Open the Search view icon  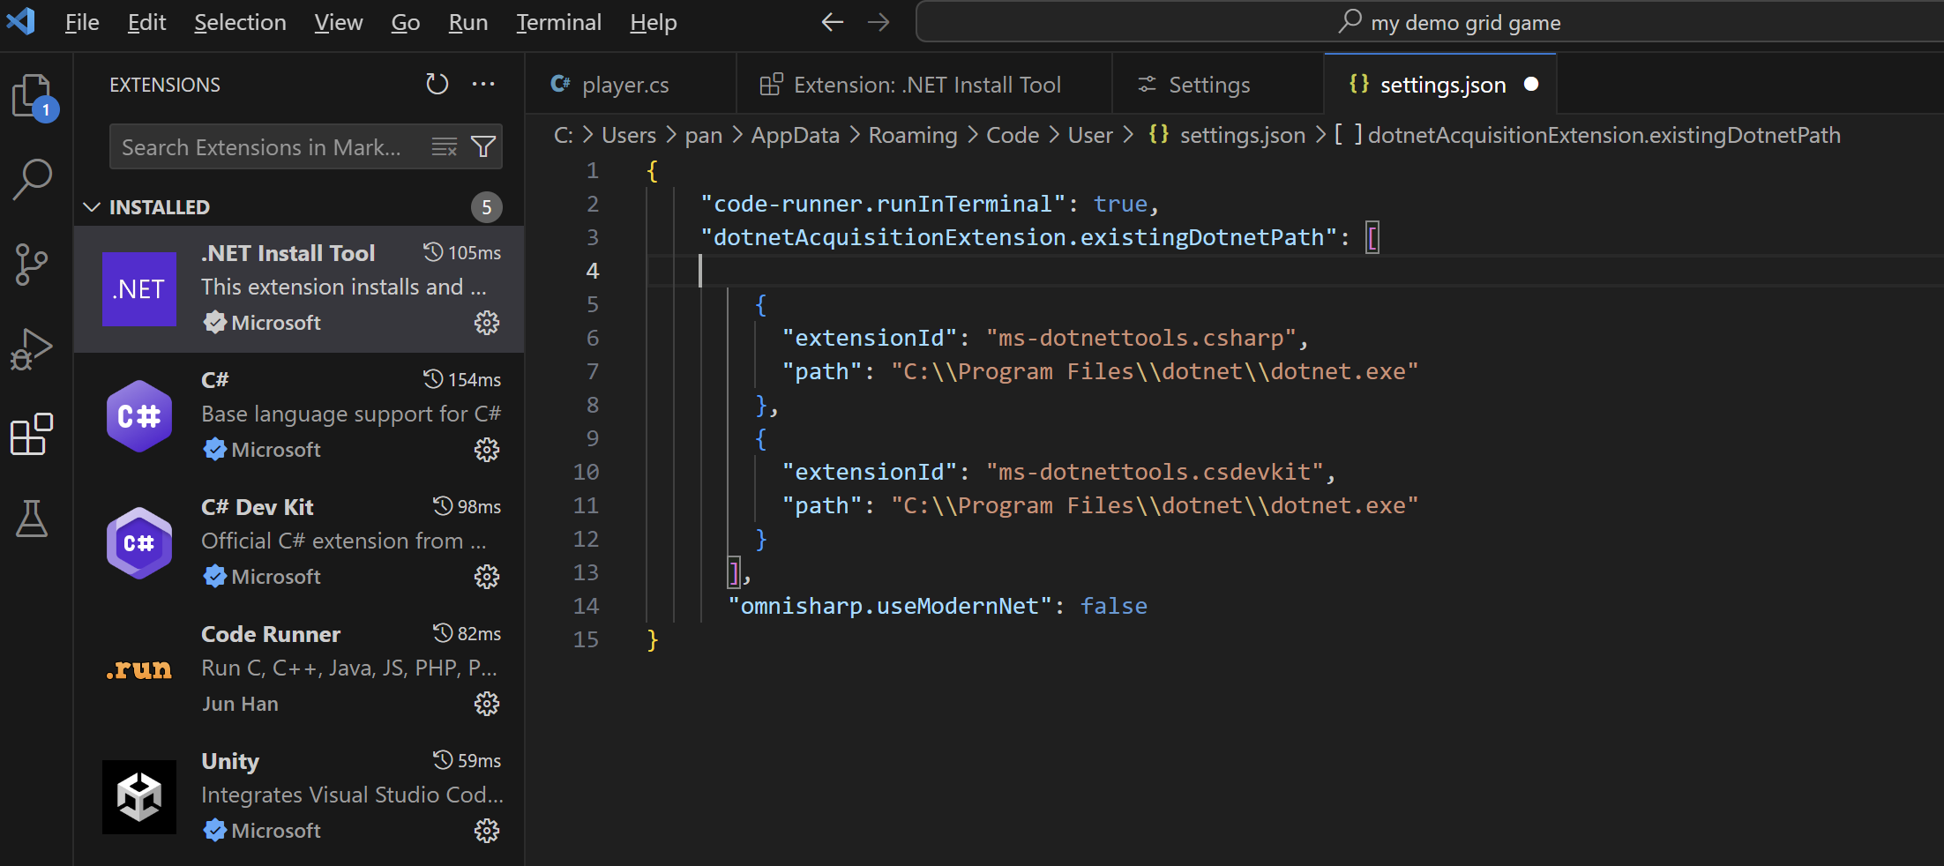click(x=33, y=179)
